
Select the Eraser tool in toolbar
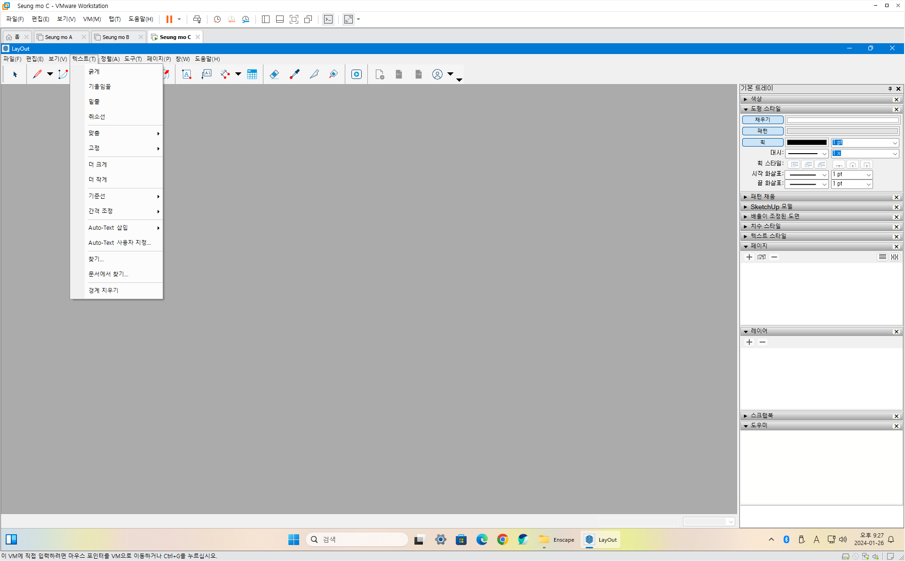pos(274,74)
